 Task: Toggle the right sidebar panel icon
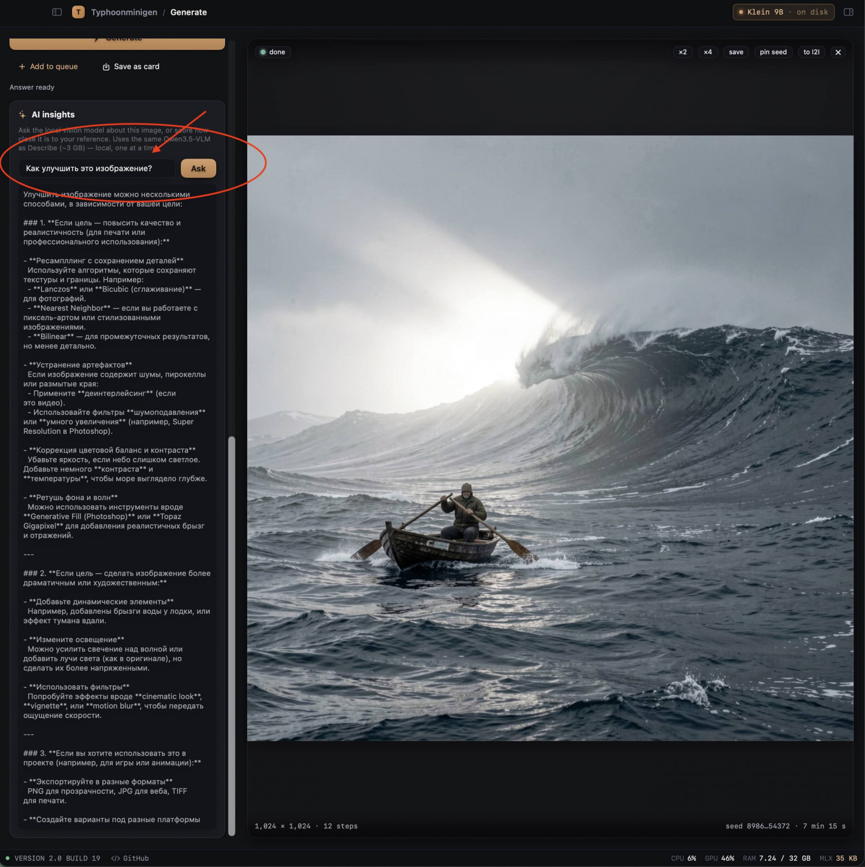[x=848, y=12]
